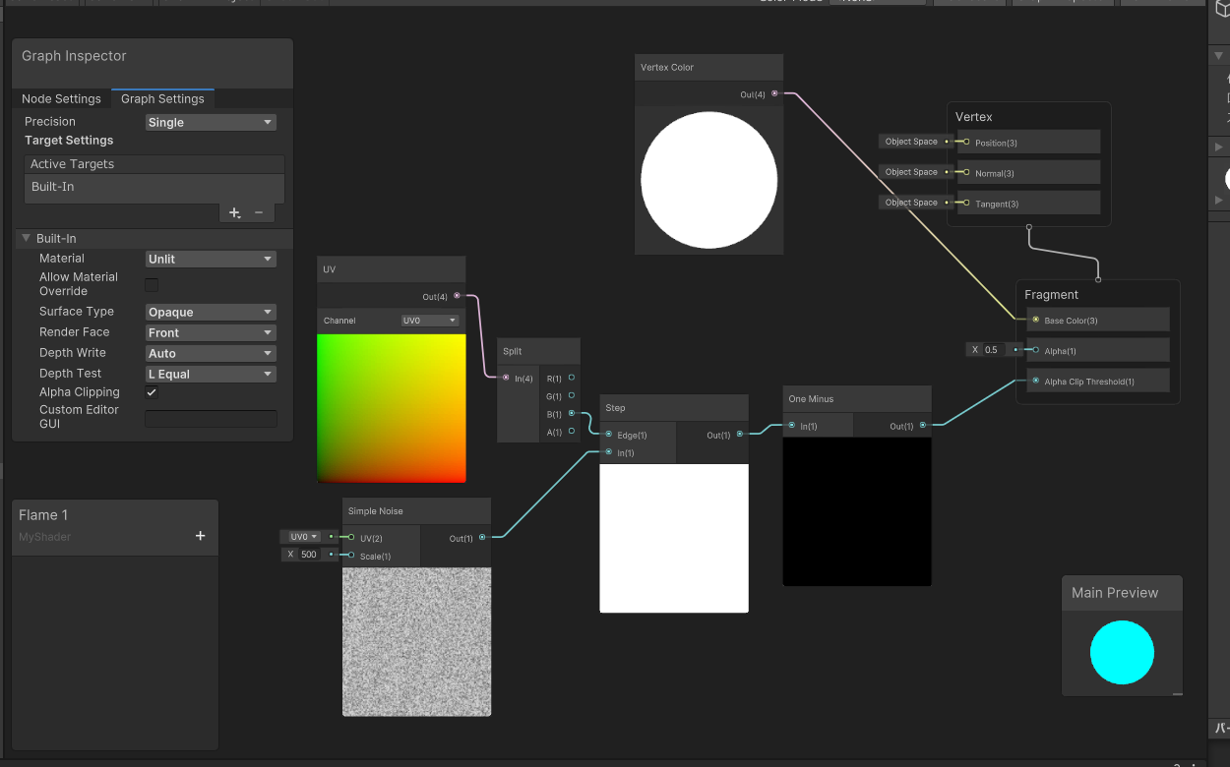The image size is (1230, 767).
Task: Click the Fragment block header
Action: click(x=1051, y=294)
